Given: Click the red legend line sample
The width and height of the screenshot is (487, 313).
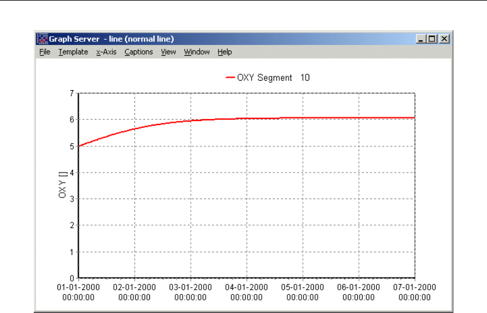Looking at the screenshot, I should [230, 78].
